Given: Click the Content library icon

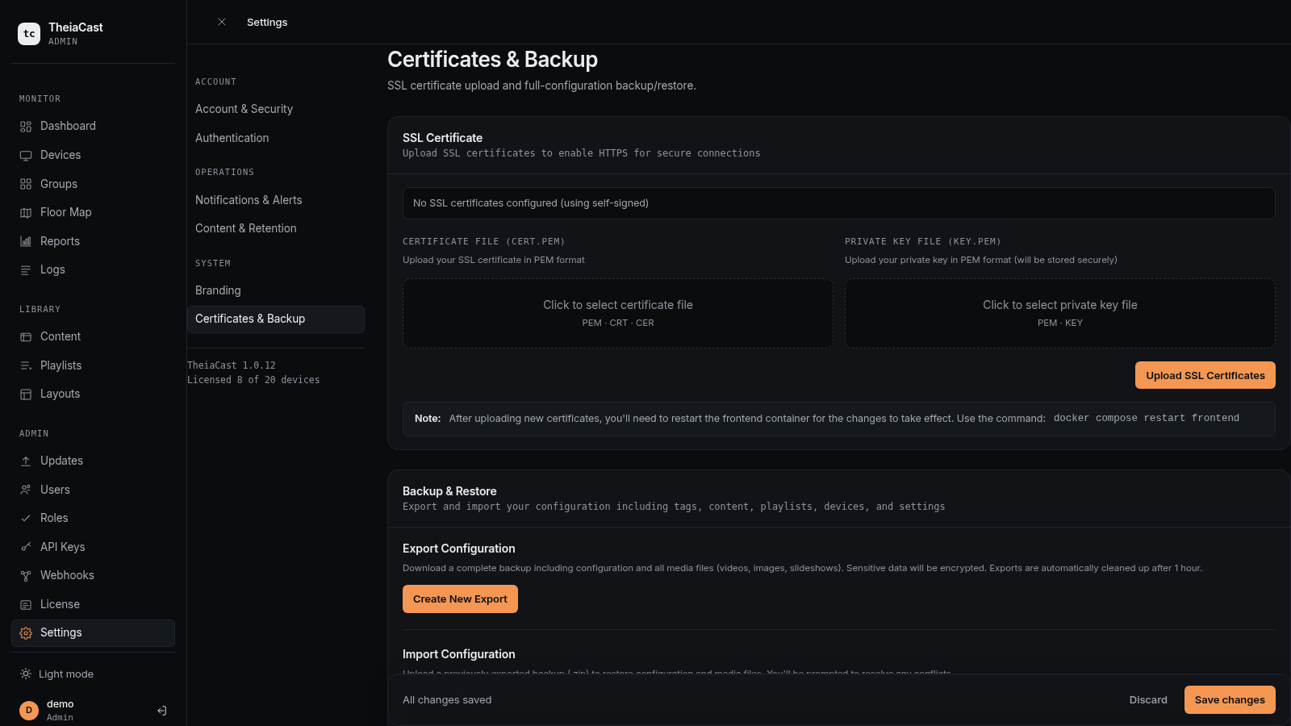Looking at the screenshot, I should [x=26, y=337].
